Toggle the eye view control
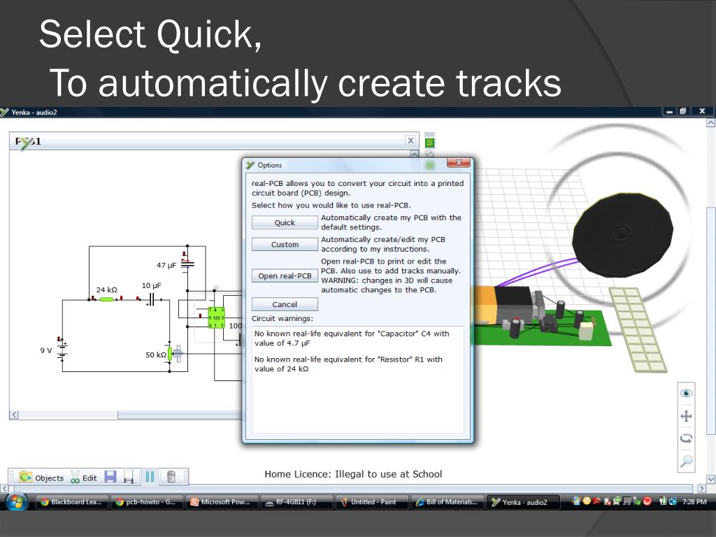The width and height of the screenshot is (716, 537). 686,394
